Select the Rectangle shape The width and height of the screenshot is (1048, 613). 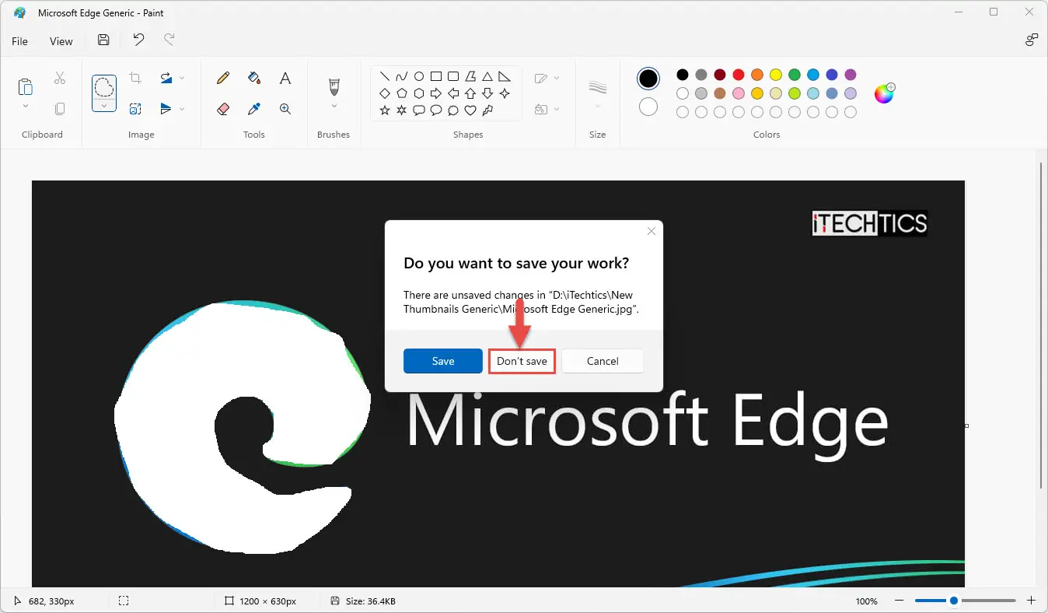point(436,76)
